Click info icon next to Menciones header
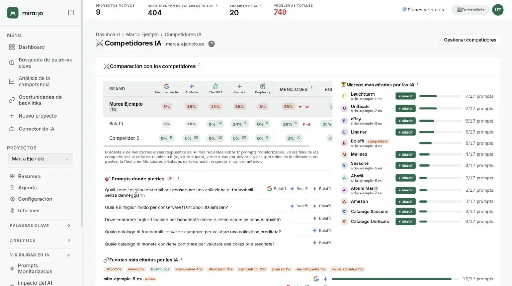This screenshot has width=512, height=286. pos(311,88)
